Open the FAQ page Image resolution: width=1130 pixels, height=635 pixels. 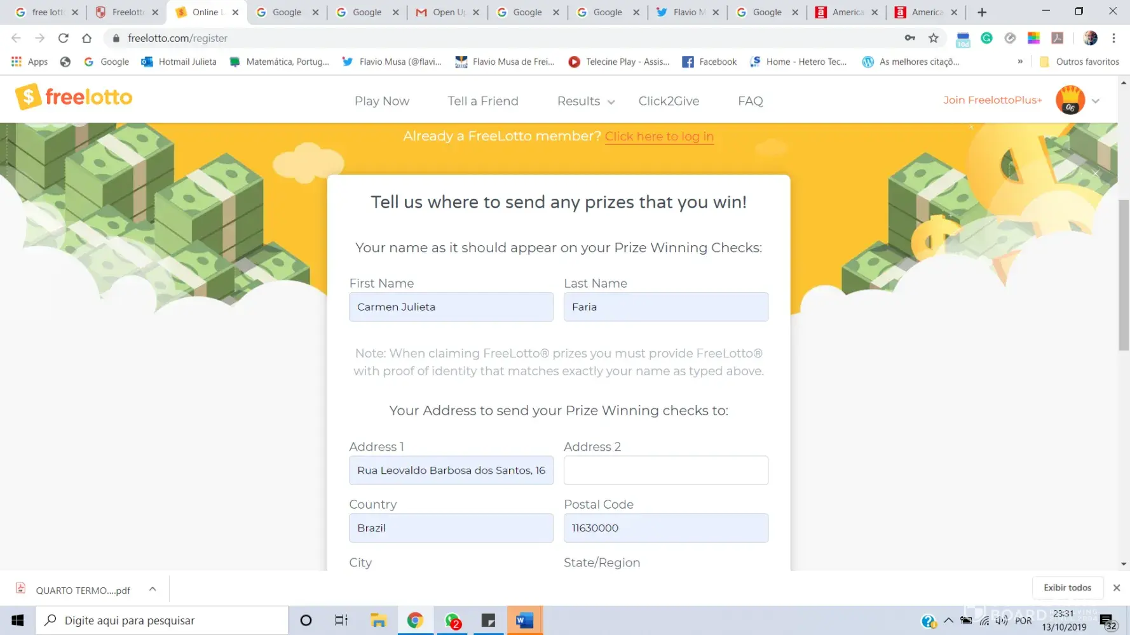tap(751, 101)
